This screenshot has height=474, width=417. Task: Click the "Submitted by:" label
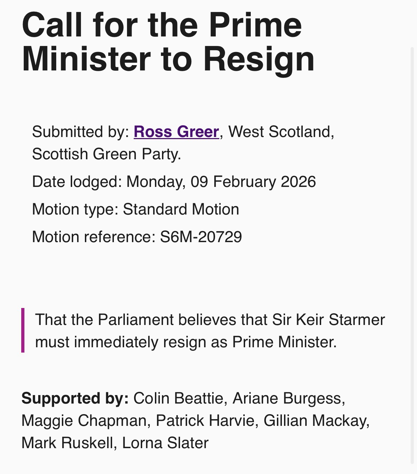(81, 132)
